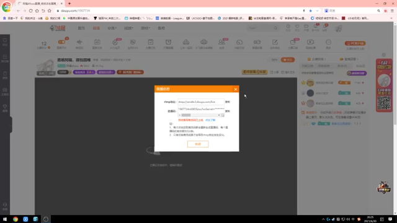Click the second ranked user's avatar
Viewport: 397px width, 223px height.
pos(310,93)
